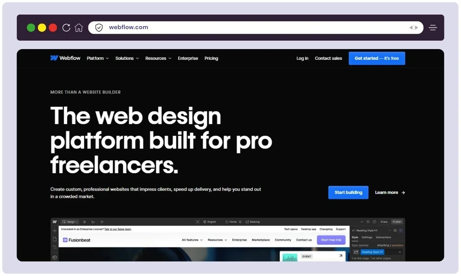Viewport: 461px width, 276px height.
Task: Click the checkmark status icon in Designer
Action: 362,222
